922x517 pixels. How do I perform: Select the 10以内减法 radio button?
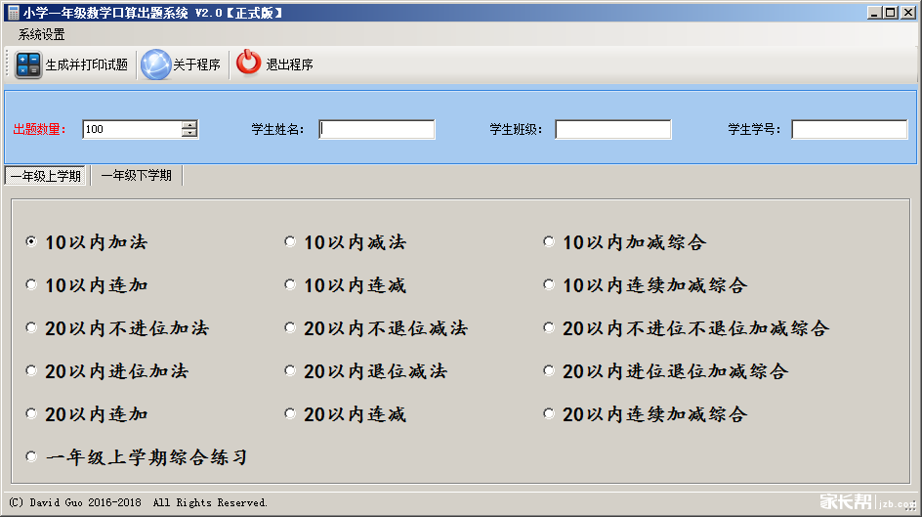(290, 241)
